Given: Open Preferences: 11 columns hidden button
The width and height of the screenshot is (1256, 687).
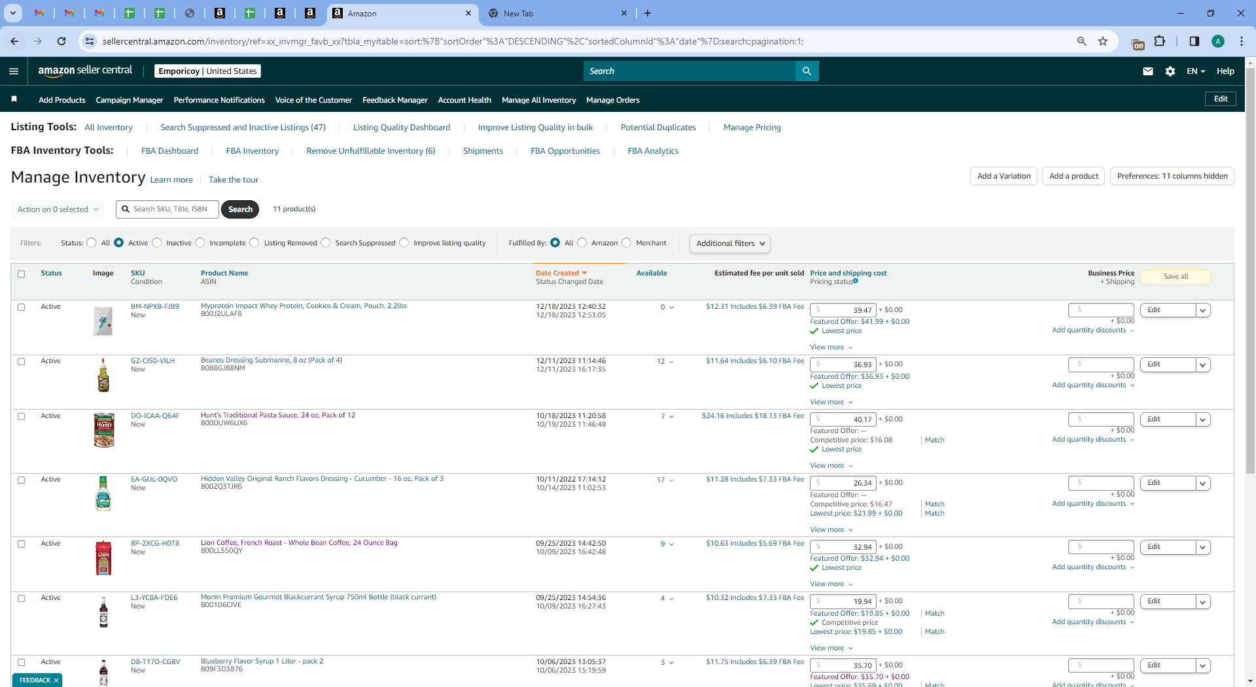Looking at the screenshot, I should (x=1172, y=176).
